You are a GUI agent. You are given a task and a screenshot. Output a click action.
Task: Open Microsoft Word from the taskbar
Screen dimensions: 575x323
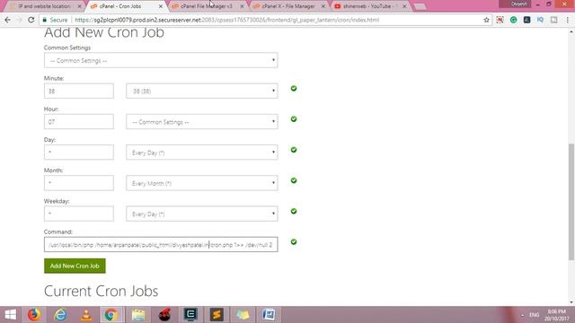point(269,315)
